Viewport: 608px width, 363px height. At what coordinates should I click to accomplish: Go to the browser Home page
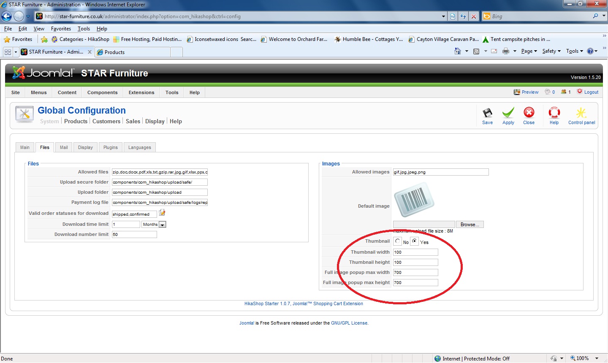458,51
